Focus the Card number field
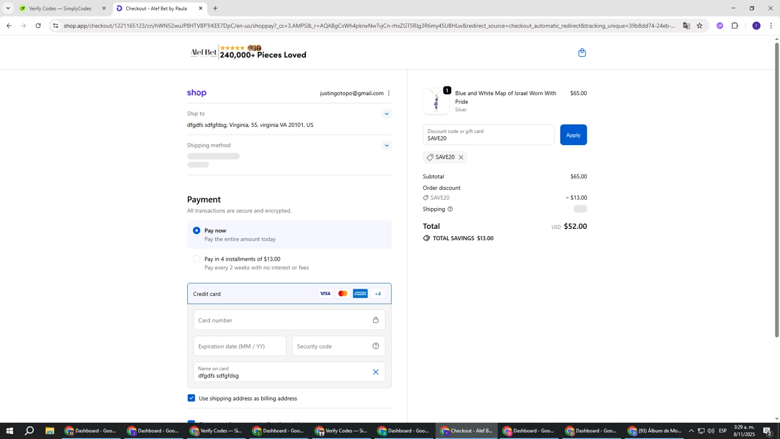Screen dimensions: 780x439 click(x=289, y=320)
